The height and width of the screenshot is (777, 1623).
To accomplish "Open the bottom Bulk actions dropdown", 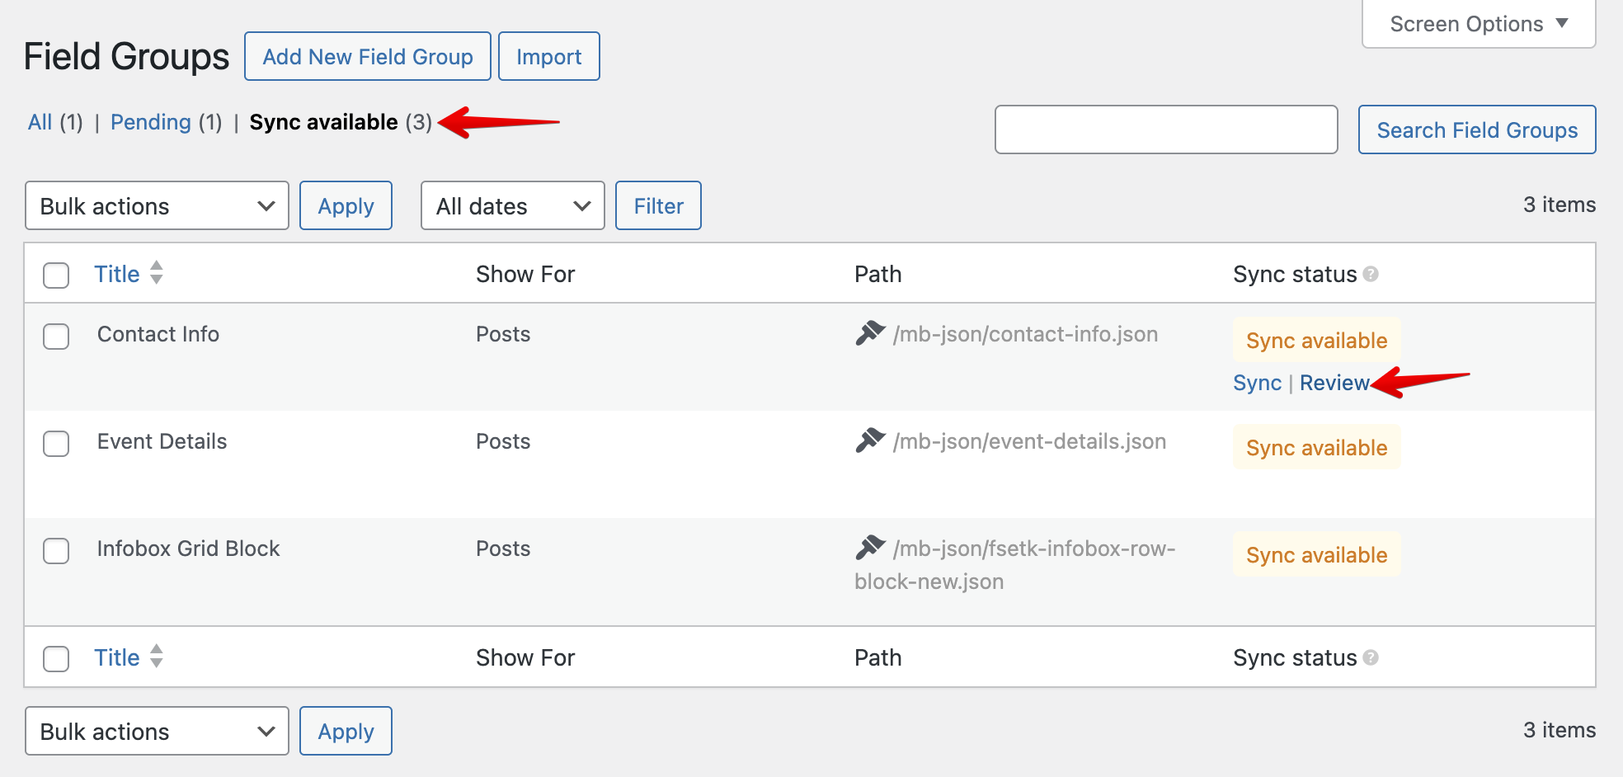I will [x=157, y=732].
